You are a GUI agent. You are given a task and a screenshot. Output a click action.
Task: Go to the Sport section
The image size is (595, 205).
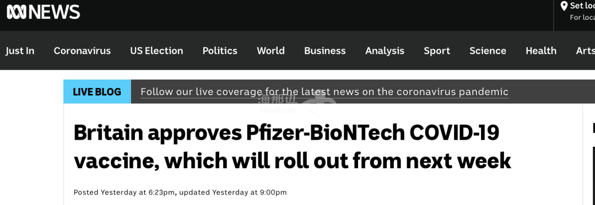(437, 51)
